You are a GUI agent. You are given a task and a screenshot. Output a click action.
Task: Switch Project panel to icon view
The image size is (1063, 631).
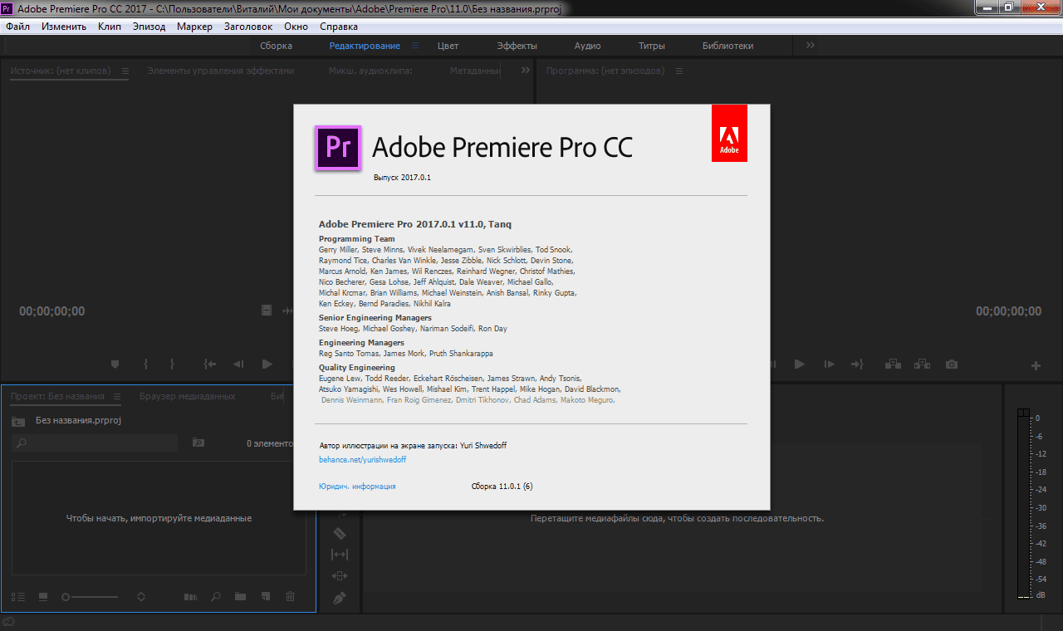click(x=43, y=596)
